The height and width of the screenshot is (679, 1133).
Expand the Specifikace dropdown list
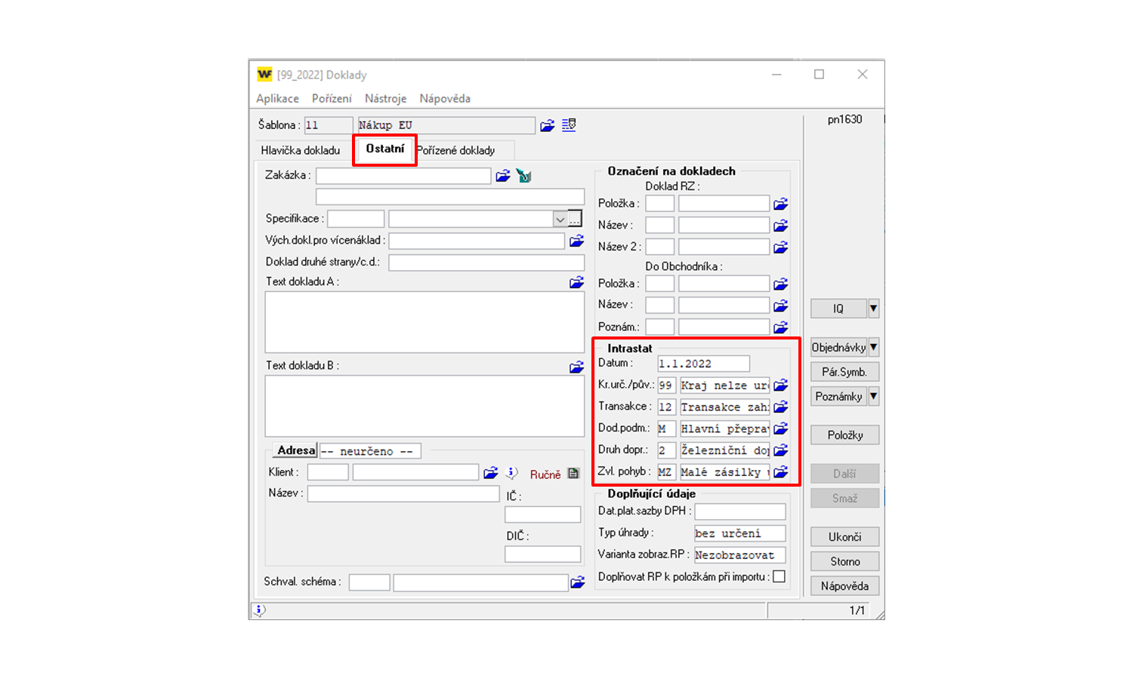[560, 220]
